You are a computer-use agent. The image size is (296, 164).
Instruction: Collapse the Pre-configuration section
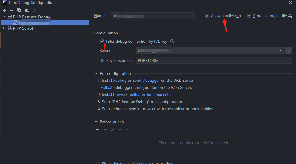click(96, 73)
